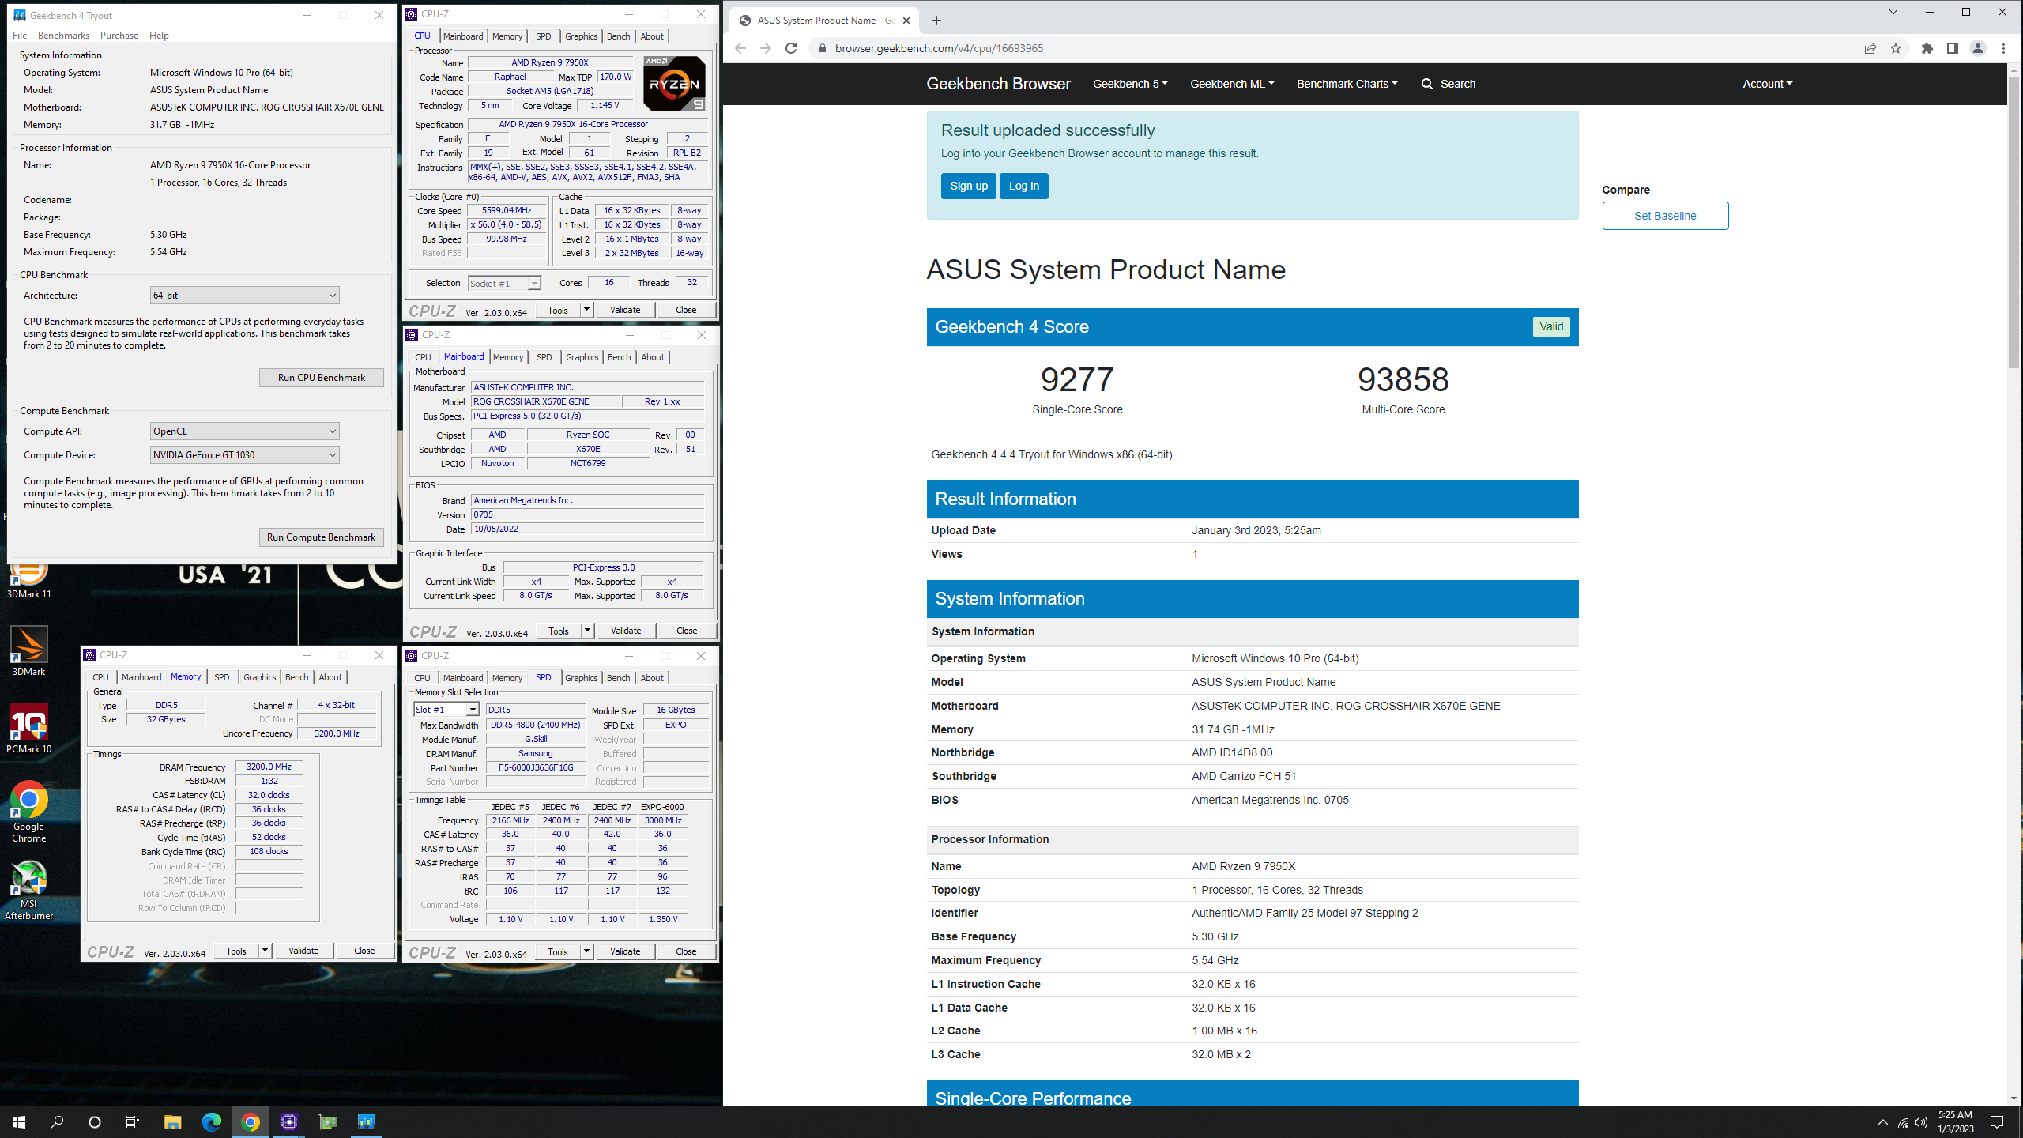Screen dimensions: 2023x1138
Task: Open Help menu in Geekbench 4
Action: coord(159,36)
